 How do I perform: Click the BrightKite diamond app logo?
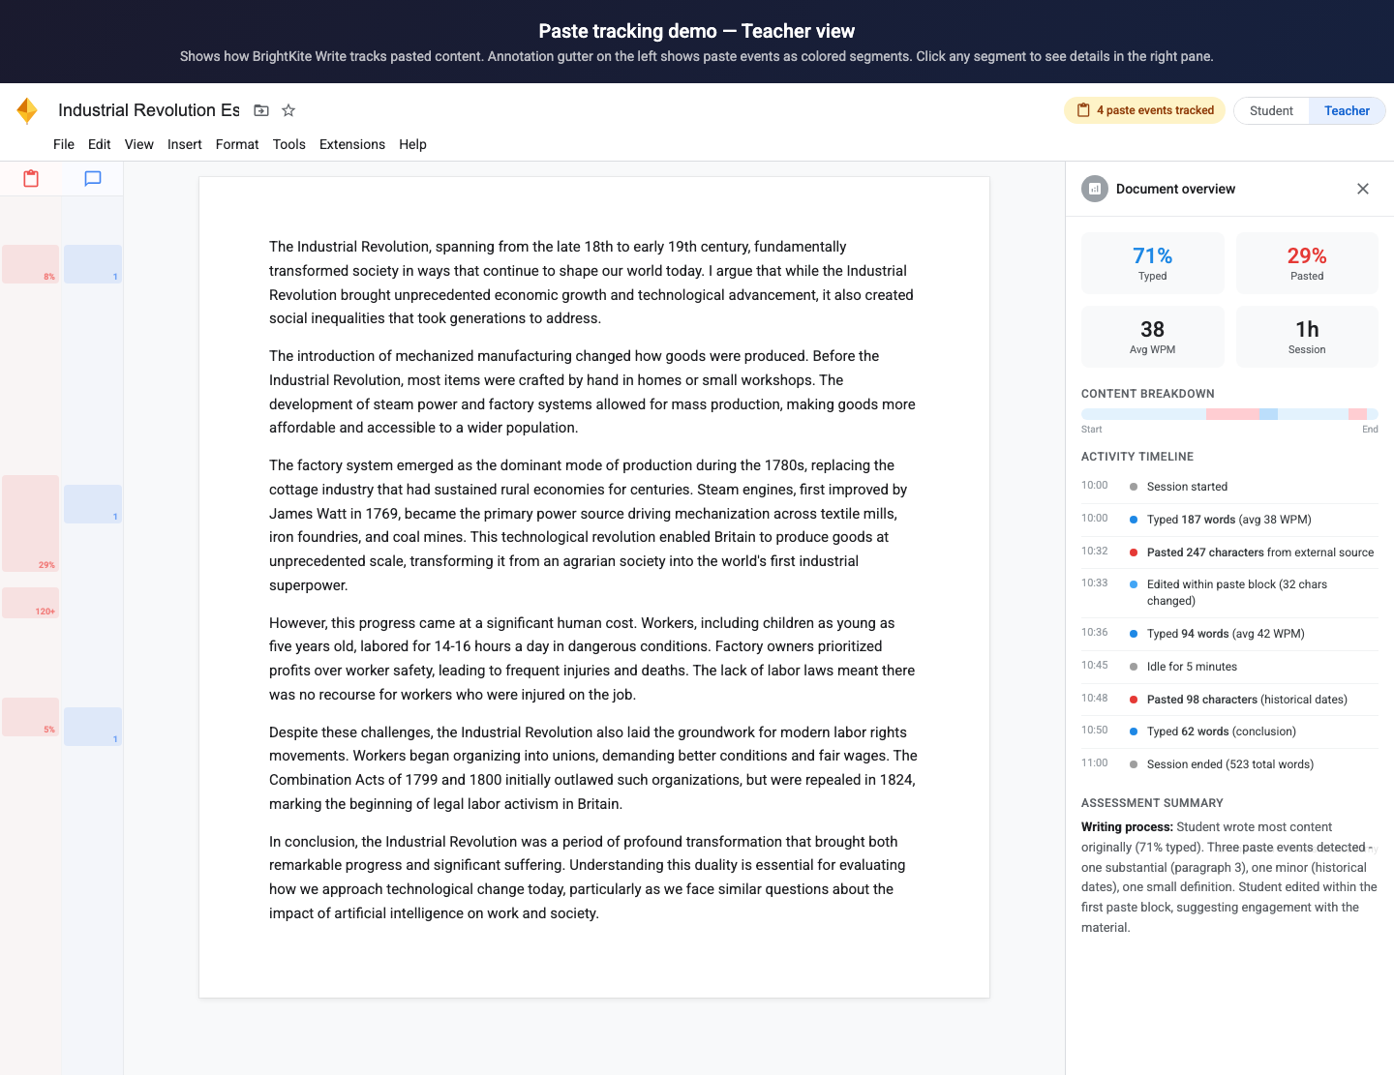[27, 110]
